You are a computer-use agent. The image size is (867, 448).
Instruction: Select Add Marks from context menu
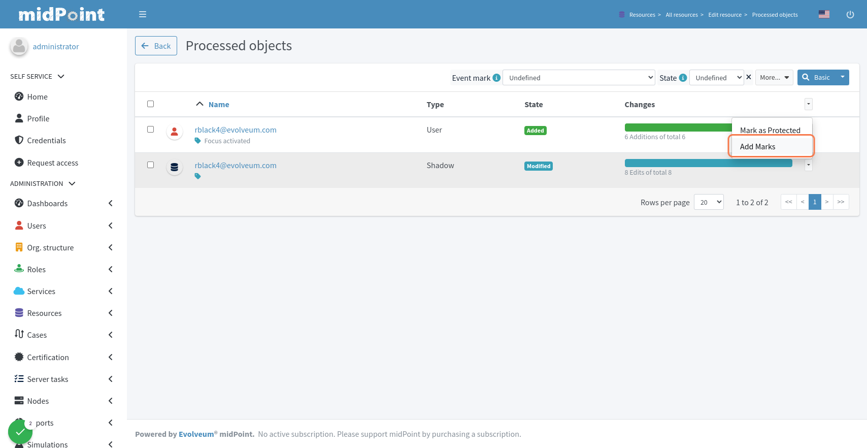point(757,147)
